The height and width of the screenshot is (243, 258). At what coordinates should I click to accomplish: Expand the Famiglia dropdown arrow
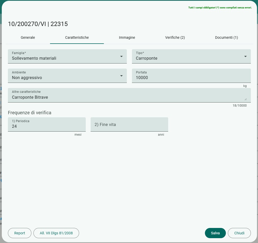(x=121, y=56)
